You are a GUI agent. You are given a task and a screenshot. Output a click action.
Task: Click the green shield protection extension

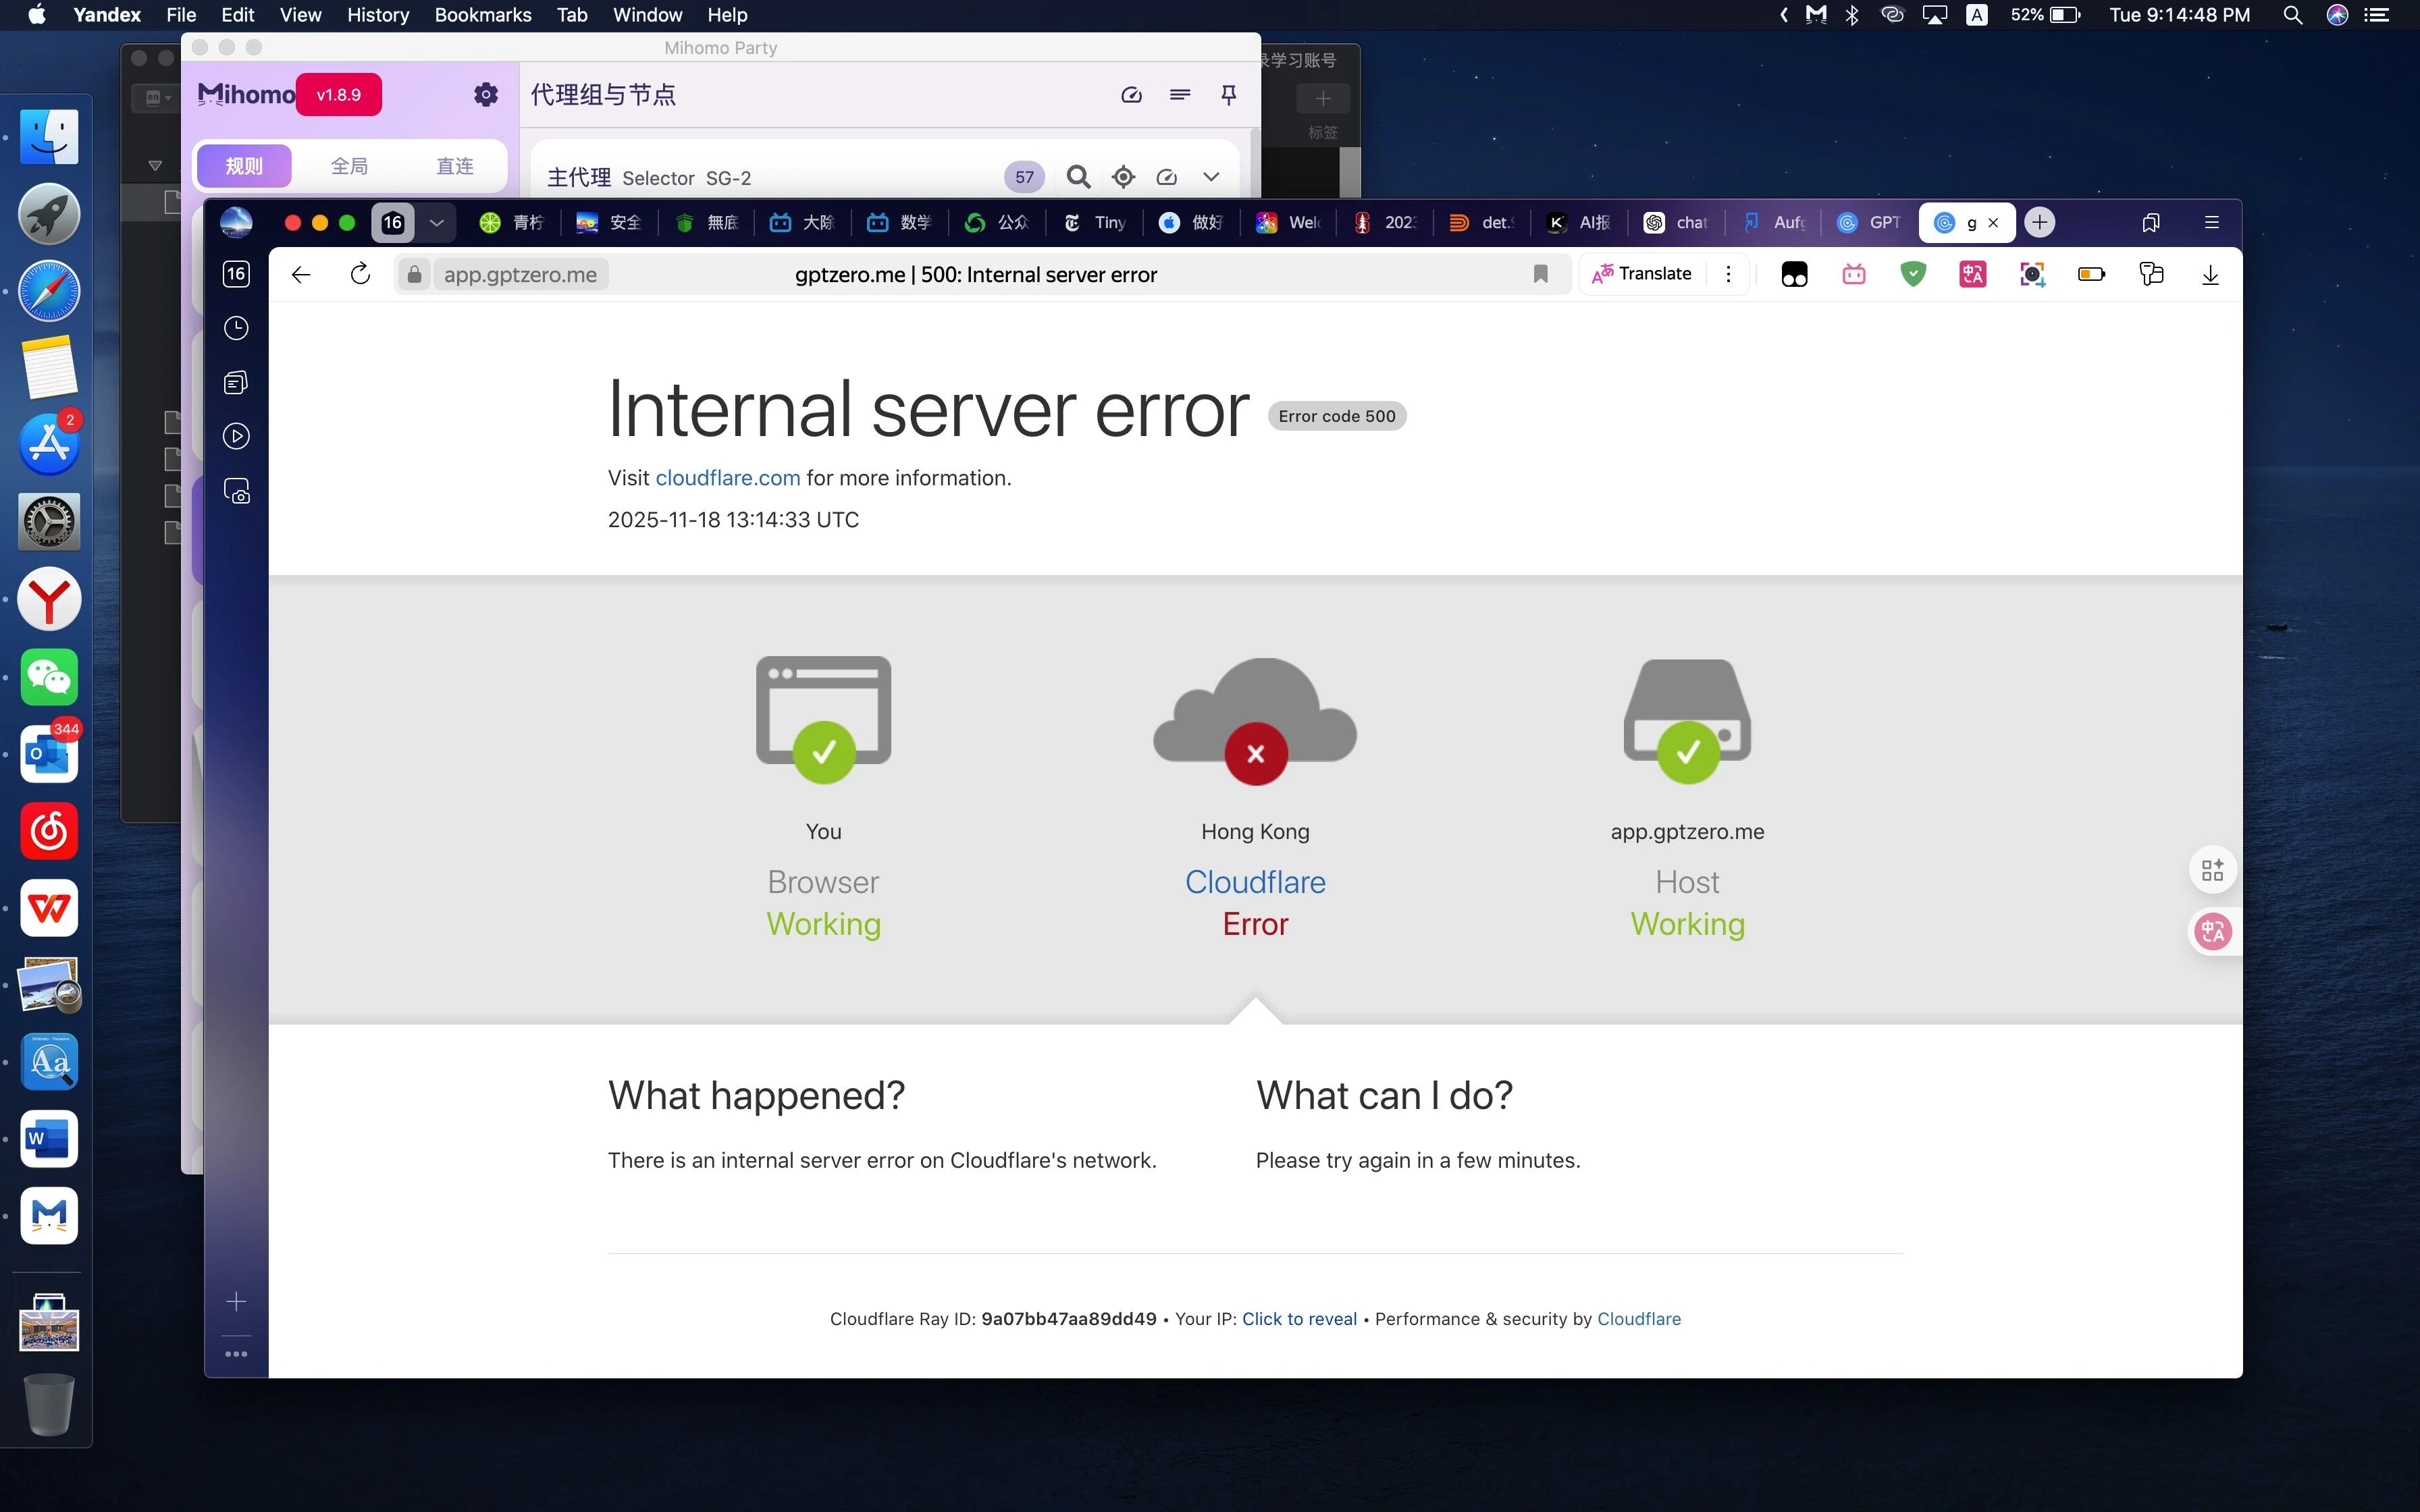click(x=1912, y=274)
